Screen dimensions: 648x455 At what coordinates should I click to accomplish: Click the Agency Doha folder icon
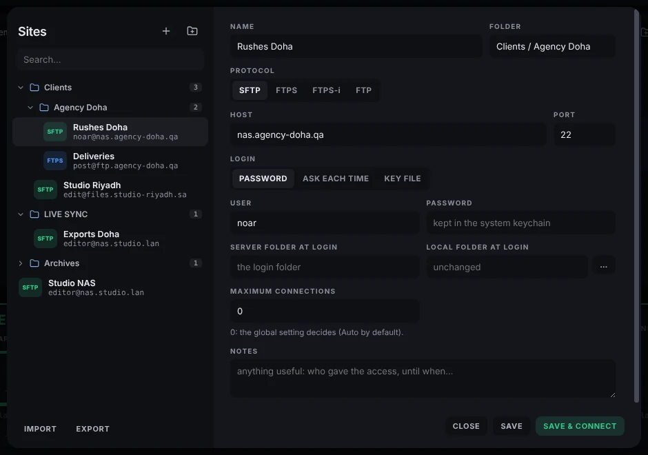tap(44, 108)
